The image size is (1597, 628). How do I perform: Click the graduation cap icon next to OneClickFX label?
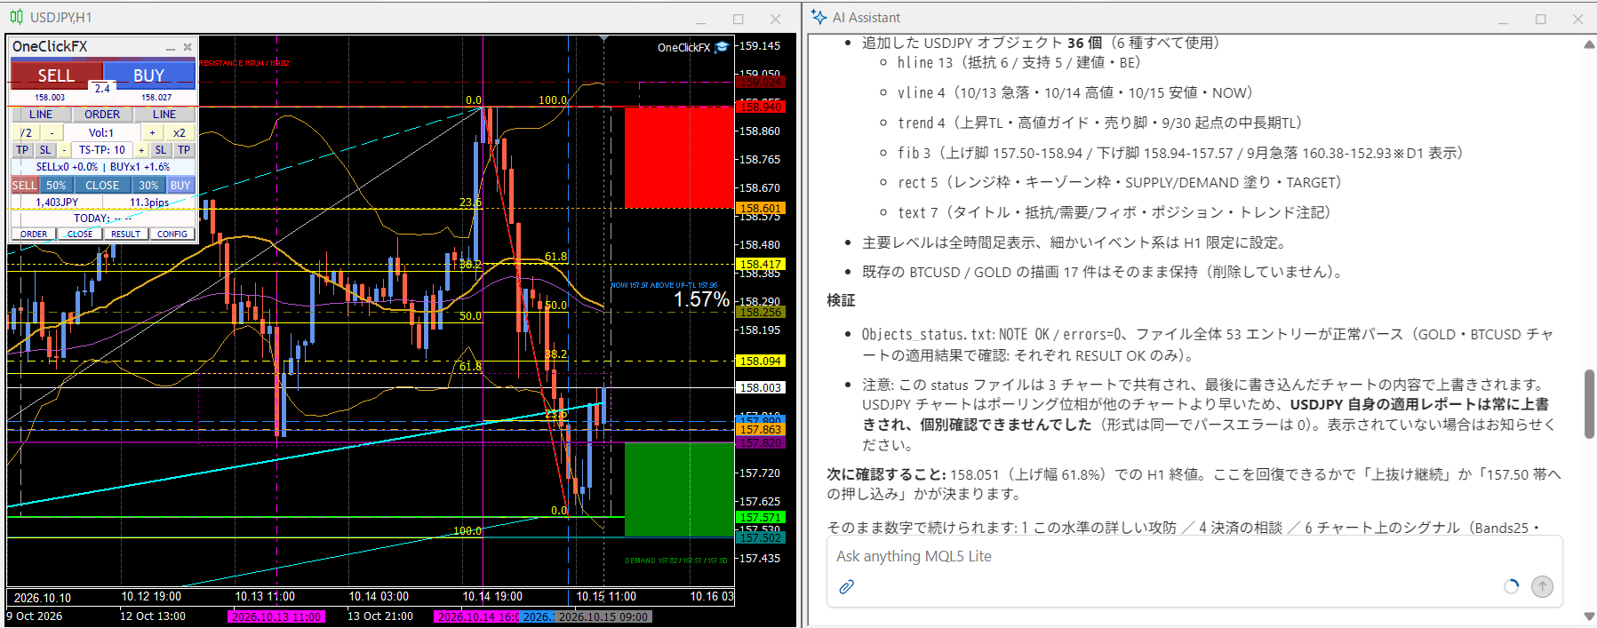click(x=722, y=48)
